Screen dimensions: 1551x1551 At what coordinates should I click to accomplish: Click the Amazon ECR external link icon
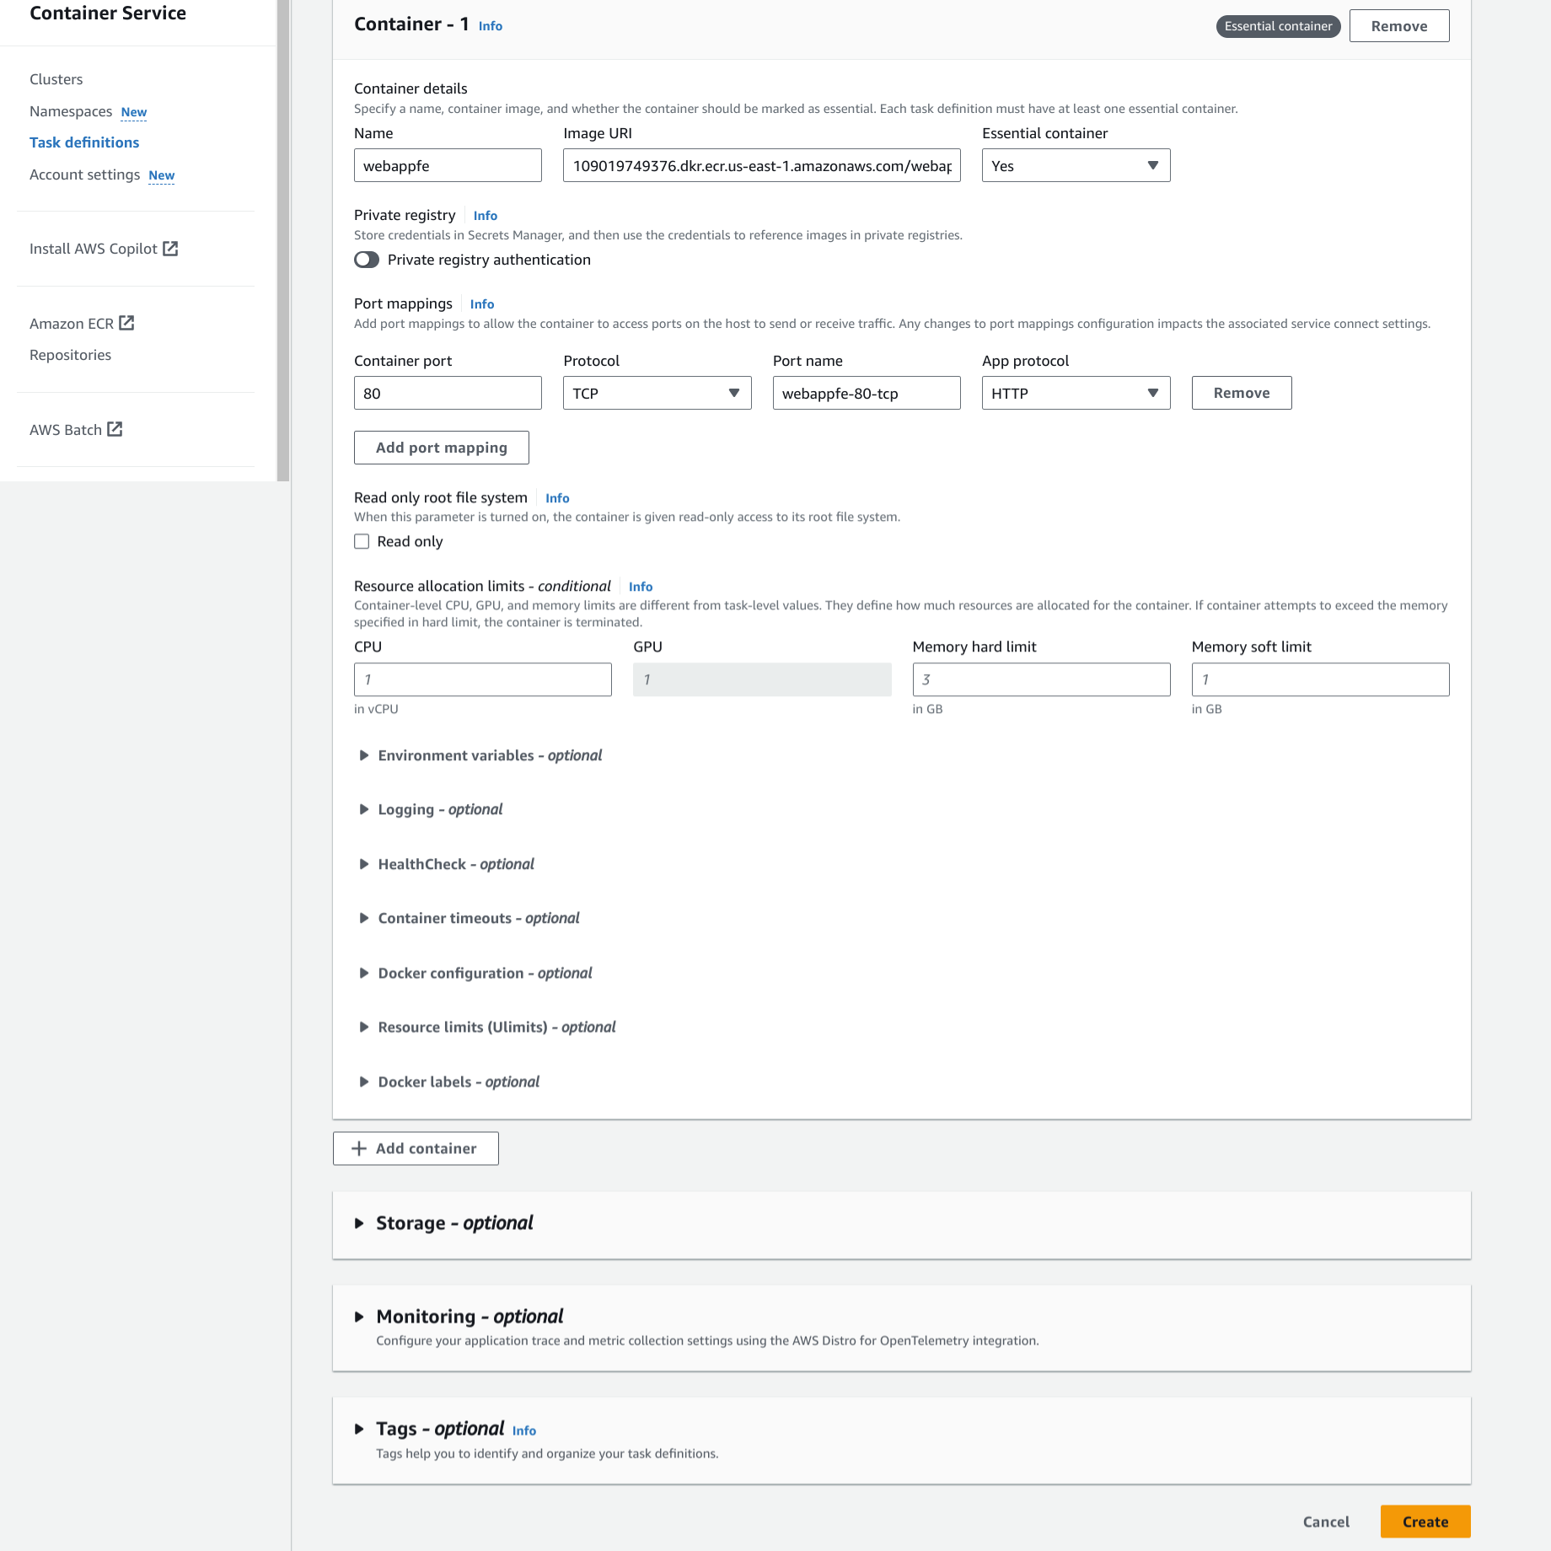[126, 323]
